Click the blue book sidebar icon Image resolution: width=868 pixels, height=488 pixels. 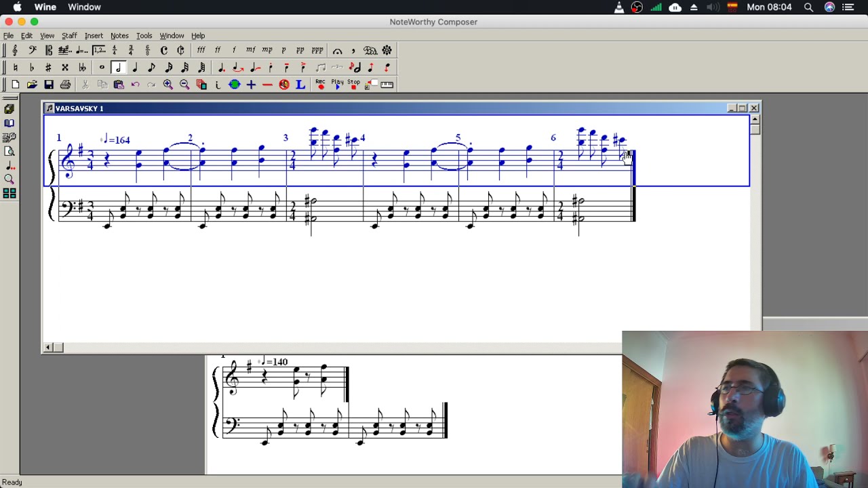point(9,123)
